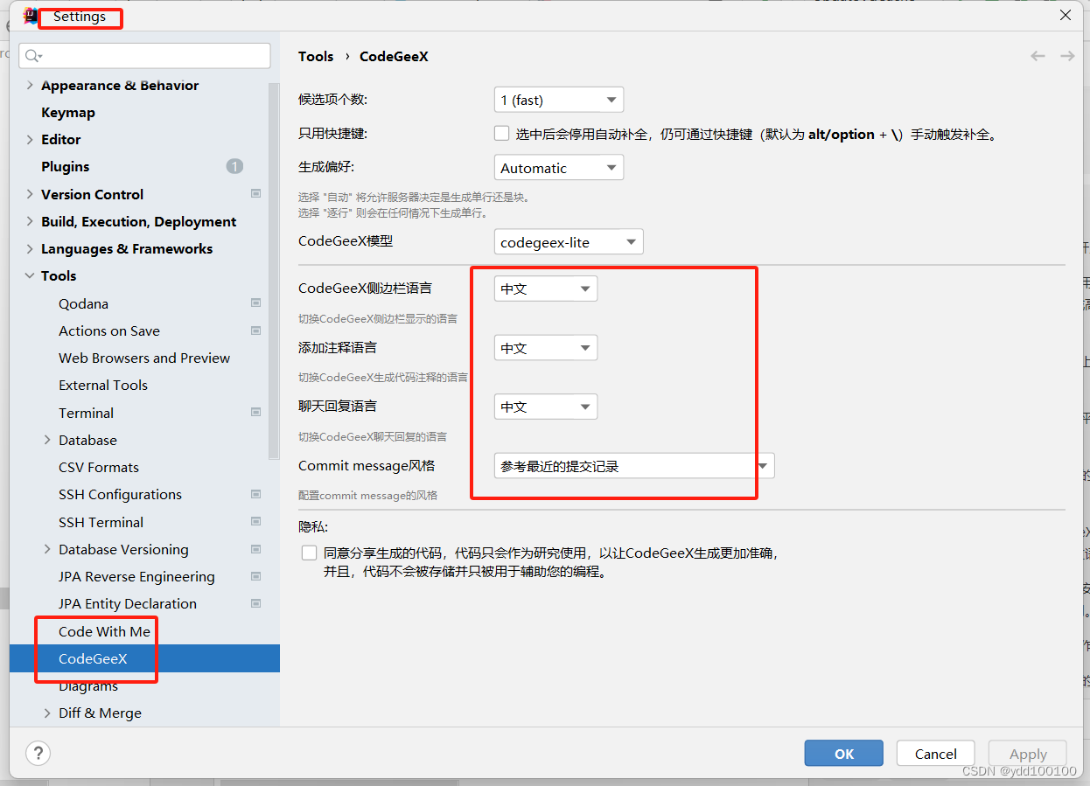The image size is (1090, 786).
Task: Open the comment language dropdown
Action: point(546,348)
